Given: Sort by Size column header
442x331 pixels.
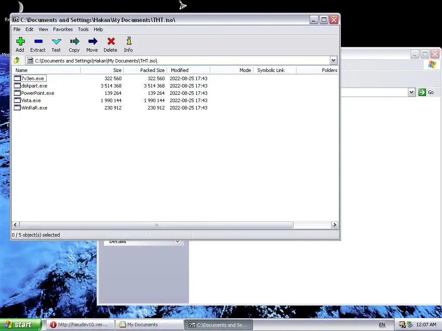Looking at the screenshot, I should [102, 70].
